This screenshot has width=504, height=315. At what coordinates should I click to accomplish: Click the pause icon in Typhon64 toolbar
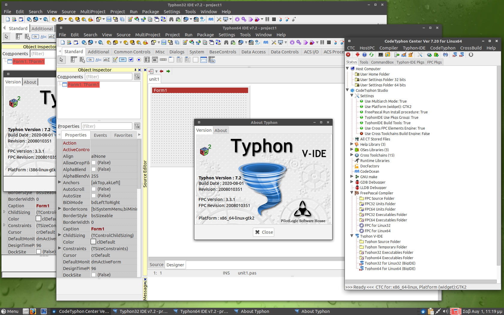[x=322, y=42]
